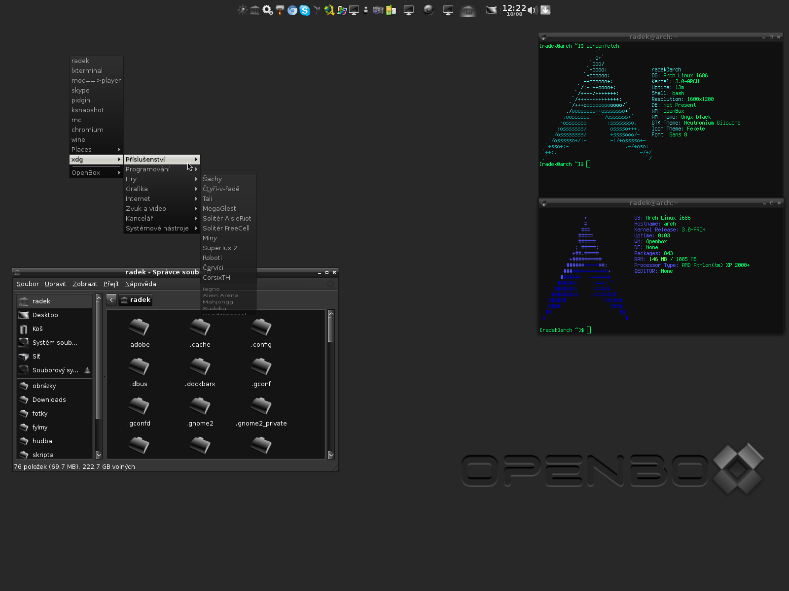Click the radek path bar button
Viewport: 789px width, 591px height.
pyautogui.click(x=136, y=300)
